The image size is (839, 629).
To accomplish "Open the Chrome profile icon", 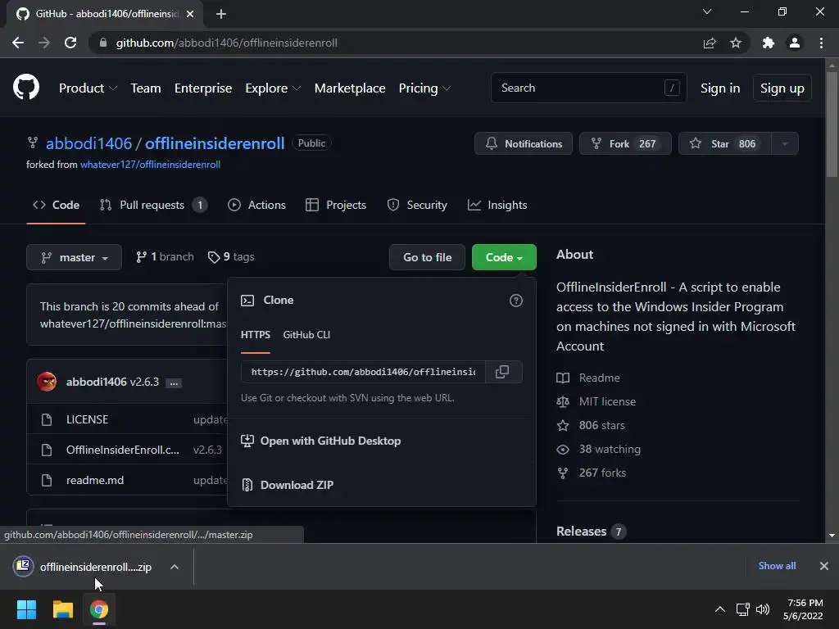I will [x=795, y=43].
